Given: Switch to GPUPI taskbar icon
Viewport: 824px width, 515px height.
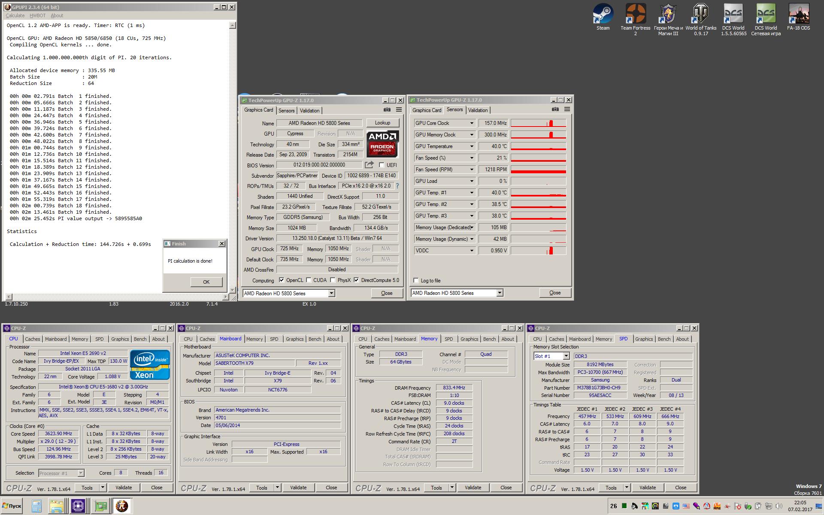Looking at the screenshot, I should coord(121,506).
